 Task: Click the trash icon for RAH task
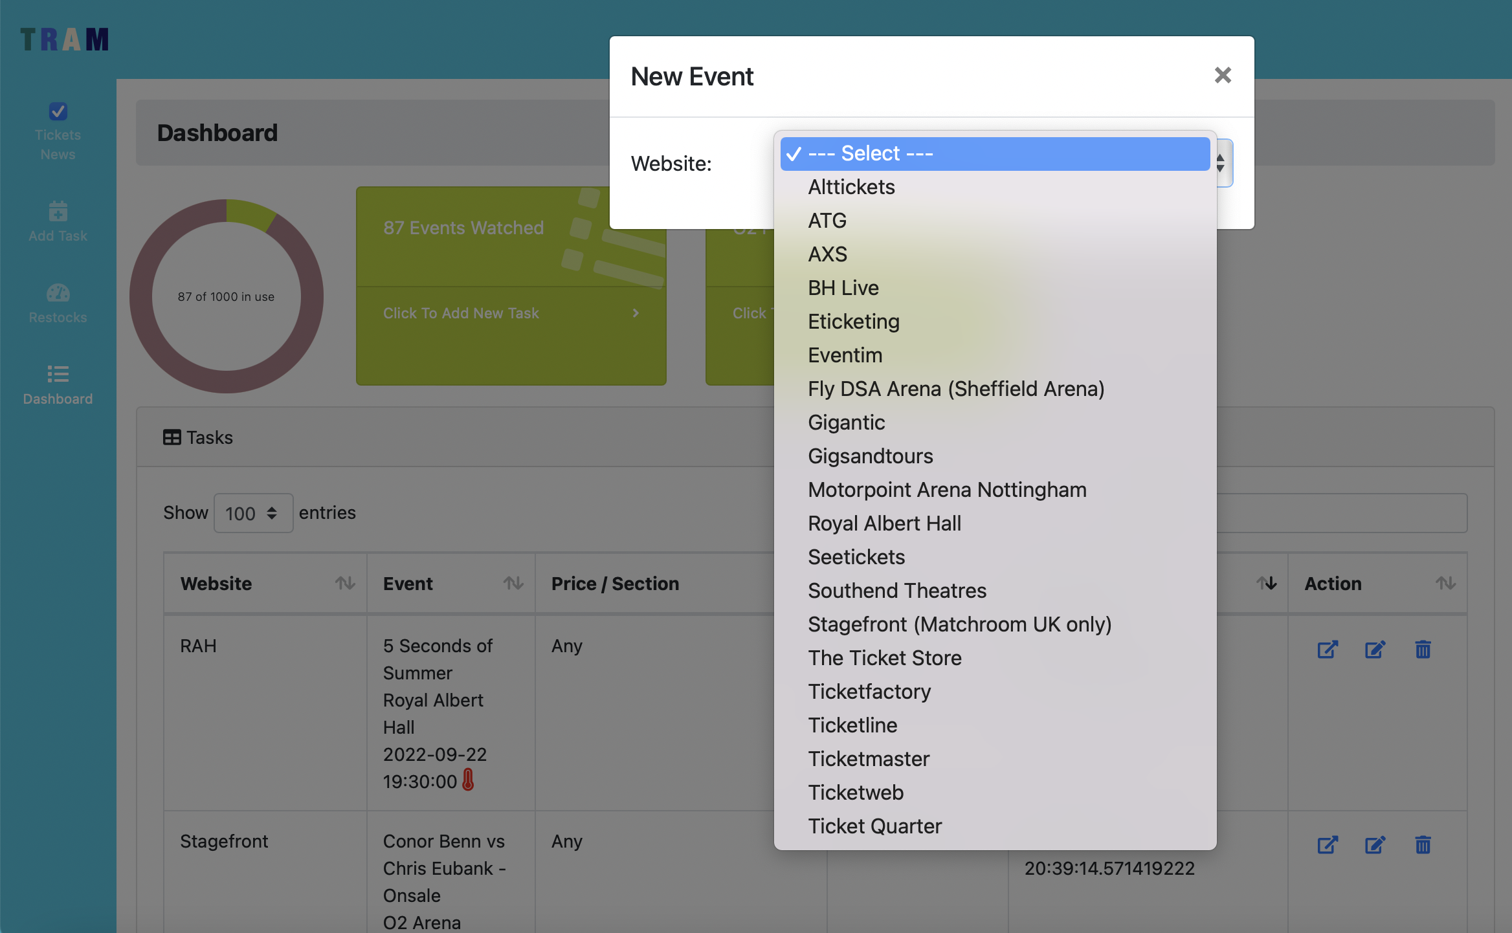pos(1423,649)
